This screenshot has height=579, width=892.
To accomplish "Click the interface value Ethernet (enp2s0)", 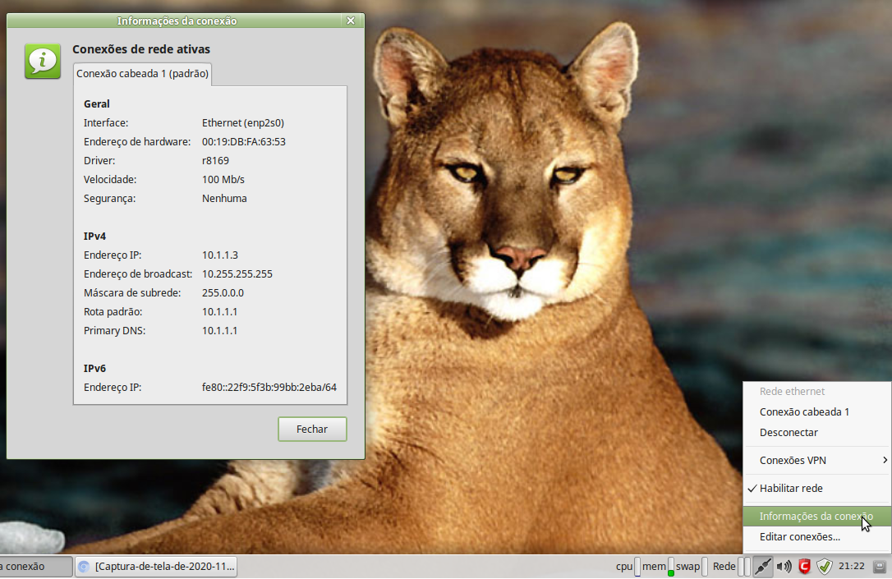I will click(243, 123).
